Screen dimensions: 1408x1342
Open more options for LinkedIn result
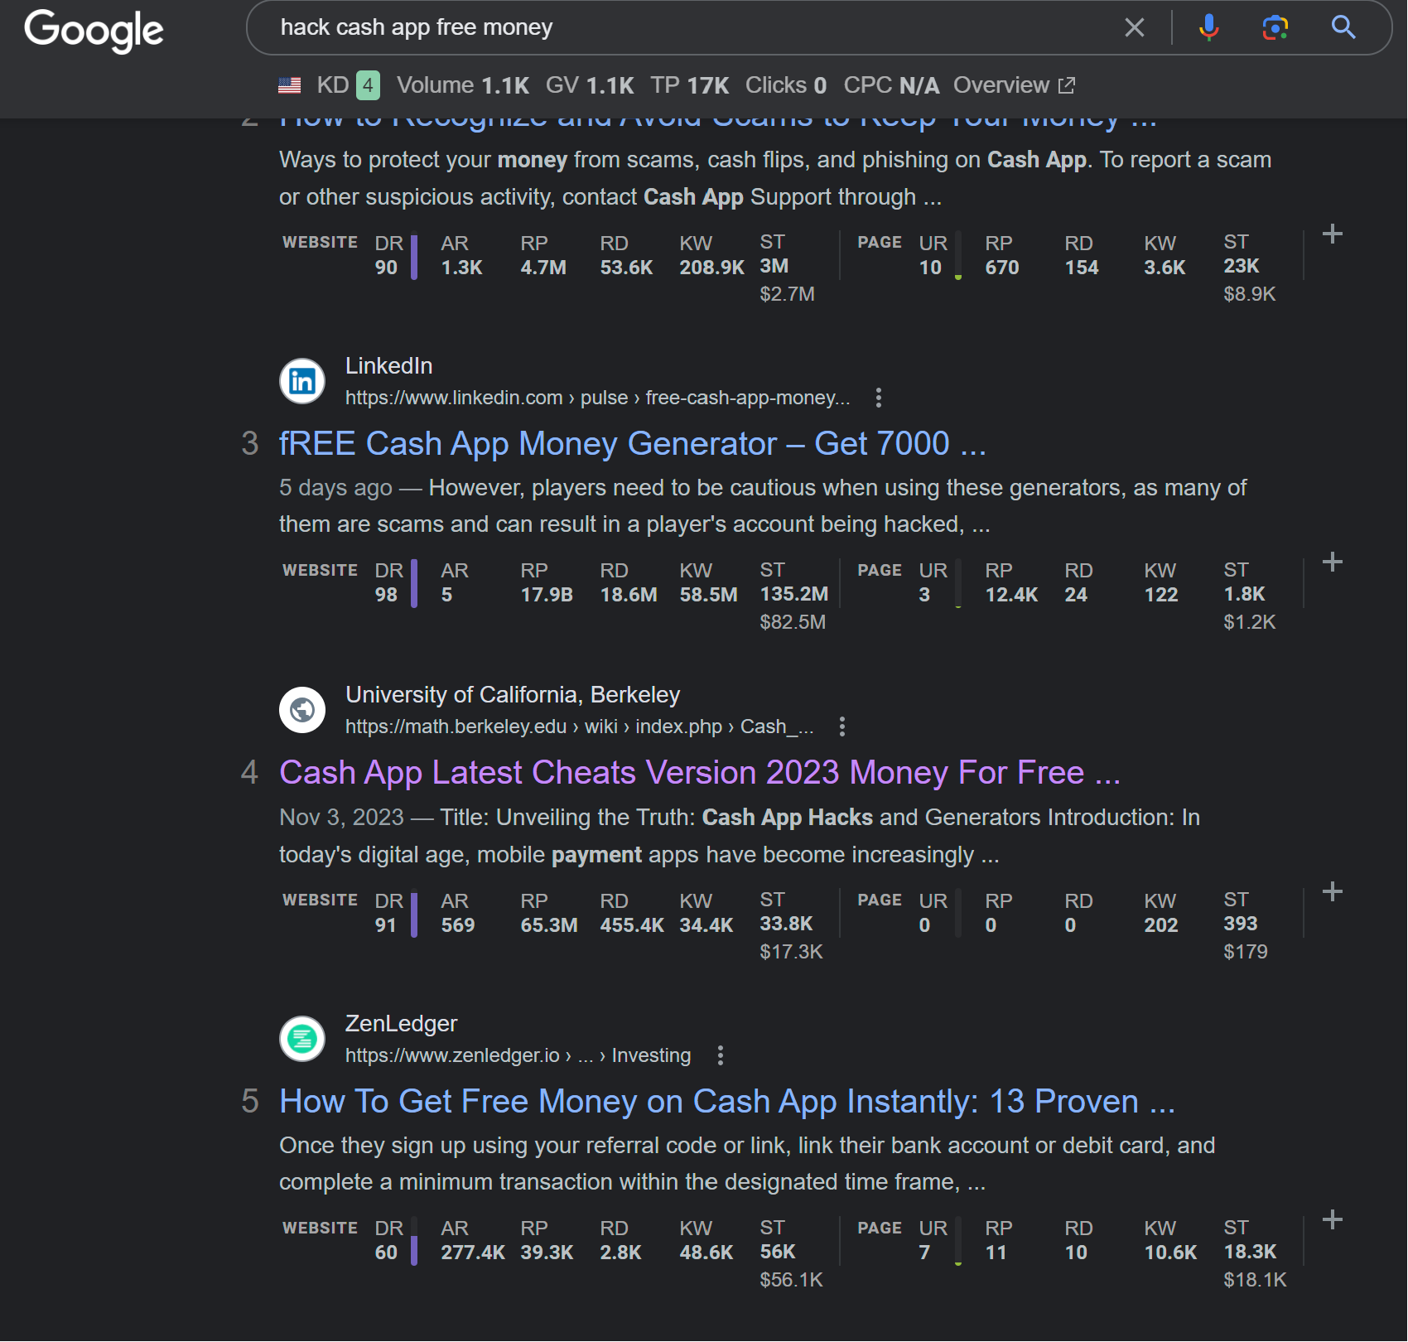(878, 398)
